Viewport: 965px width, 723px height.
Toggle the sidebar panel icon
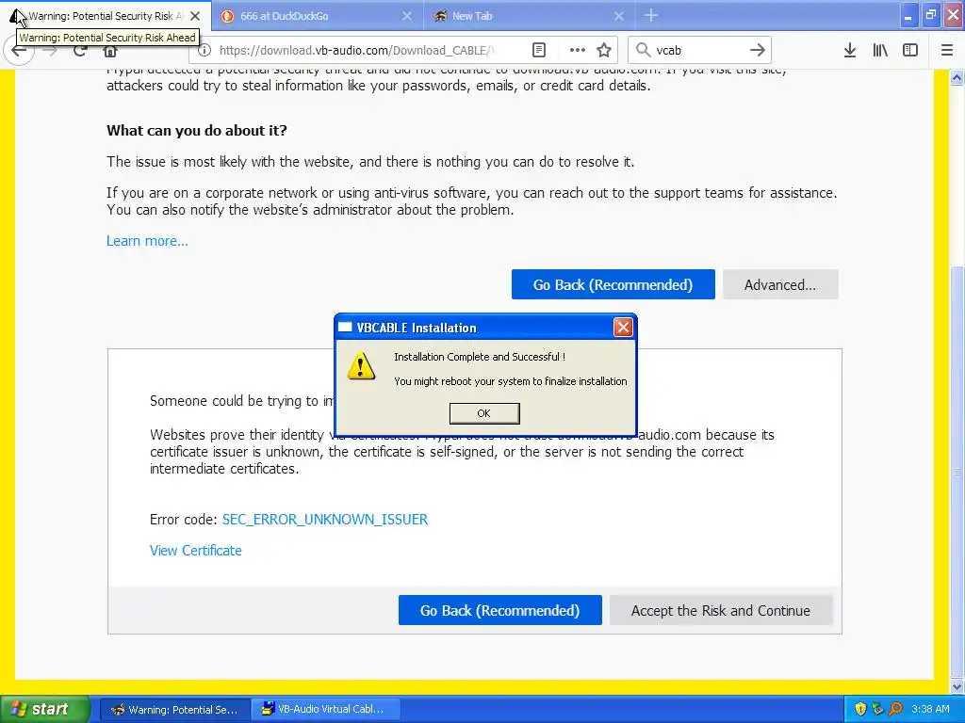[910, 51]
